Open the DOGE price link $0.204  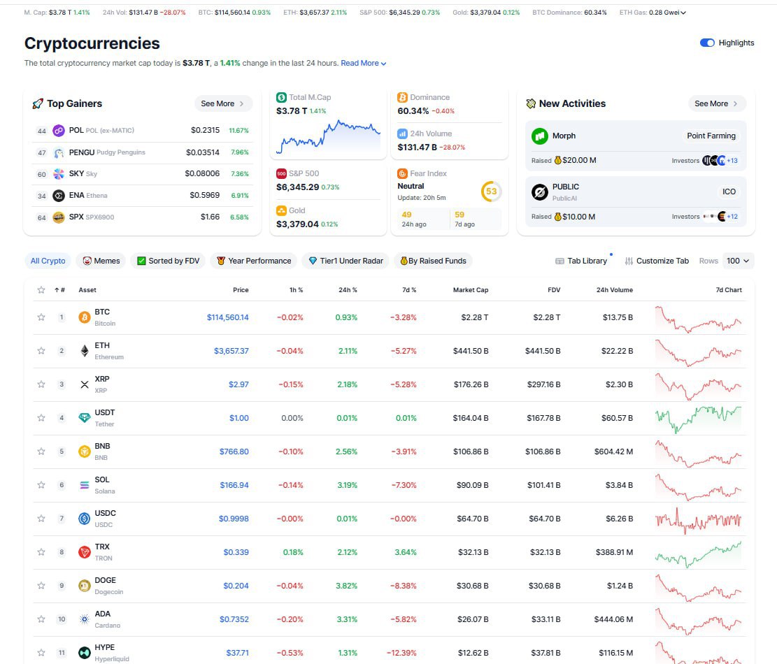click(236, 586)
